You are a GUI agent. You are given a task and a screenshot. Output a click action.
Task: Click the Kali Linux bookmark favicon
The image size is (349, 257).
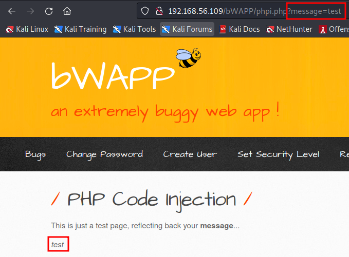coord(10,29)
